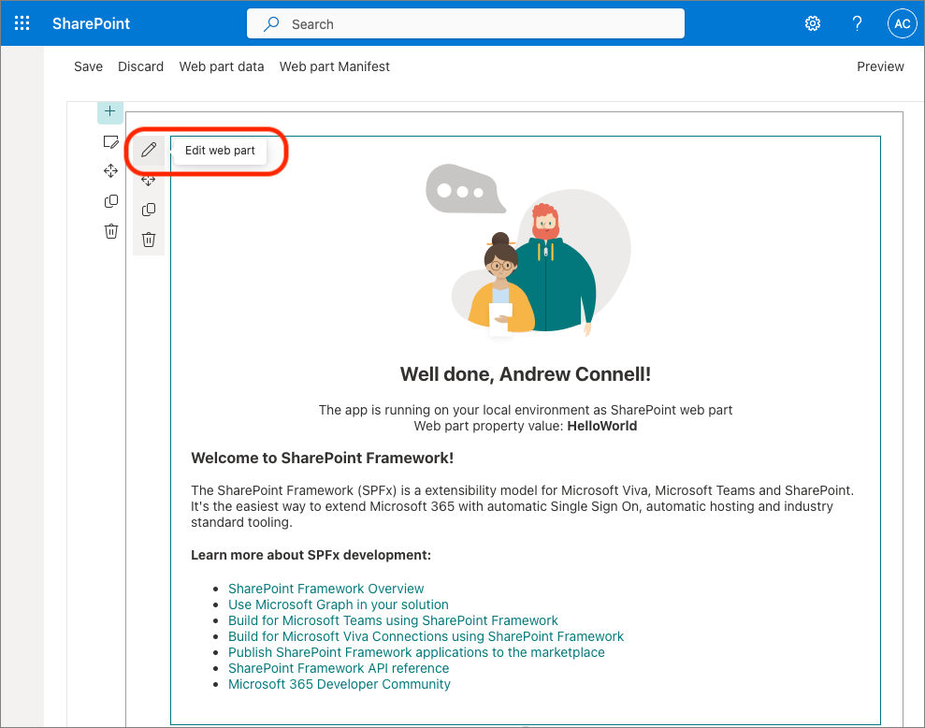This screenshot has width=925, height=728.
Task: Click into the Search box
Action: (x=466, y=24)
